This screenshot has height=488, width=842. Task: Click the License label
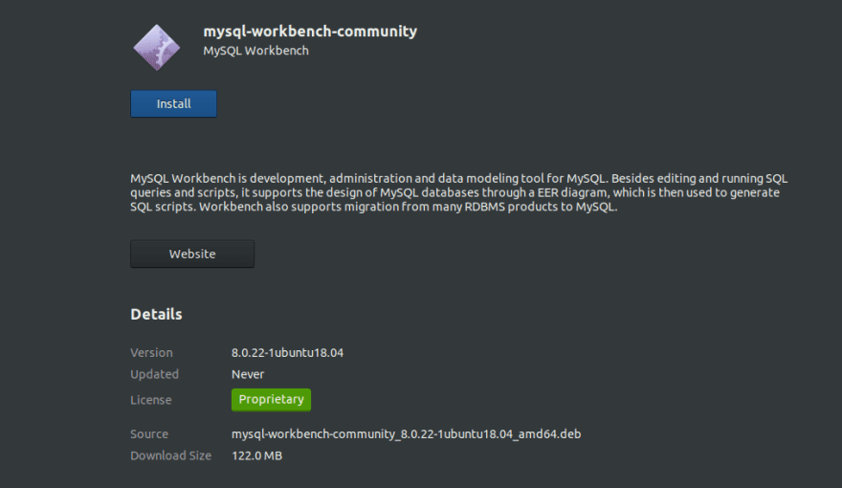point(151,400)
